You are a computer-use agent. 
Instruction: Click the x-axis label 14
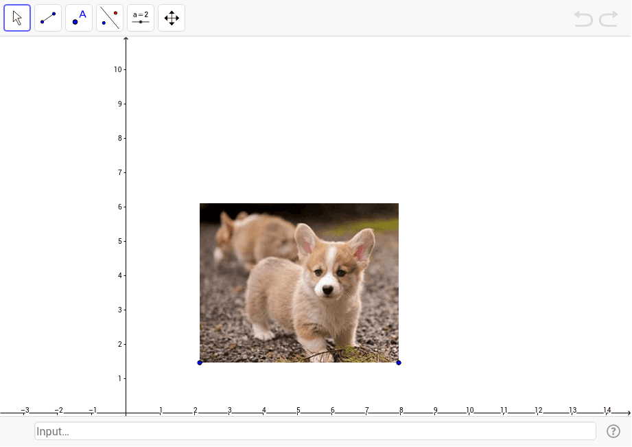pyautogui.click(x=607, y=410)
